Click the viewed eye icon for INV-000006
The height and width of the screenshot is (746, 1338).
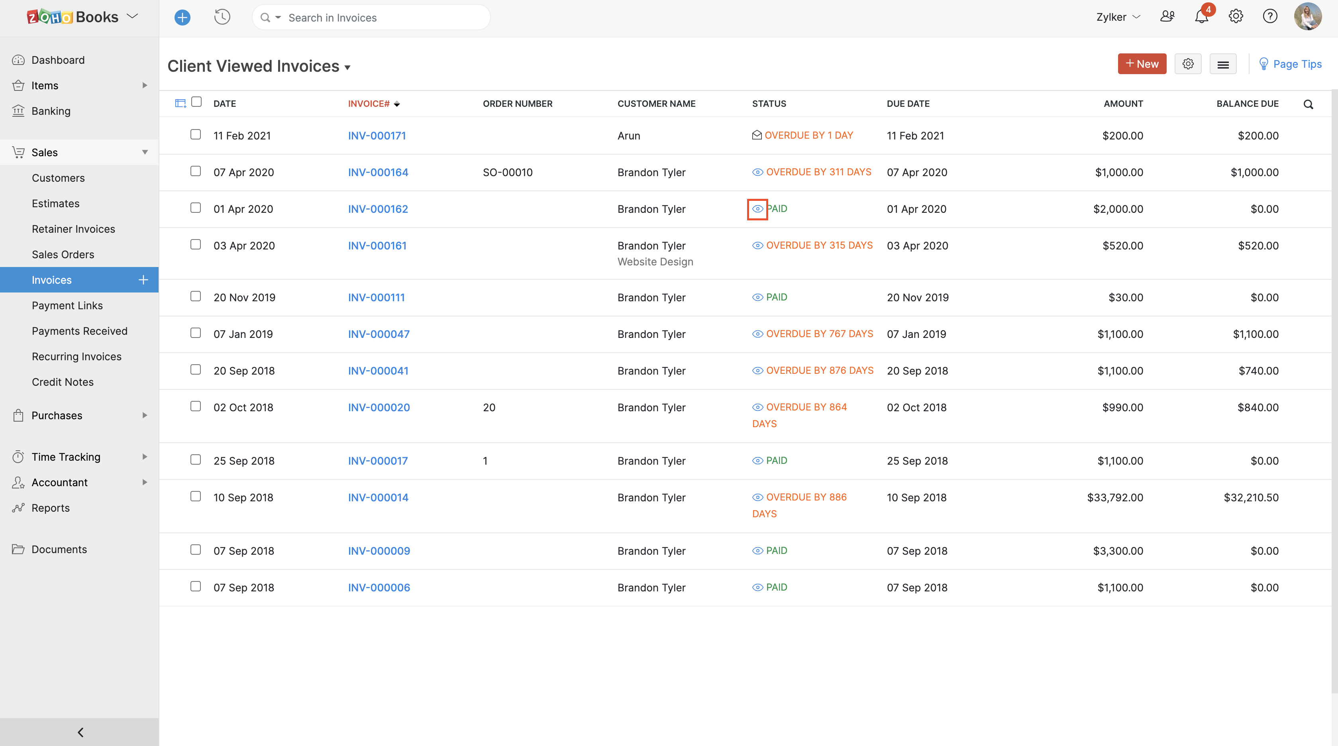[x=757, y=587]
